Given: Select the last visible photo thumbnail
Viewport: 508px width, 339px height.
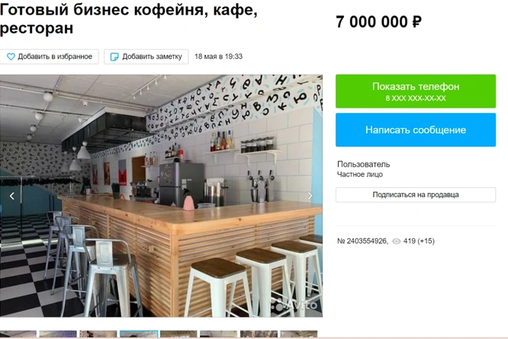Looking at the screenshot, I should [299, 334].
